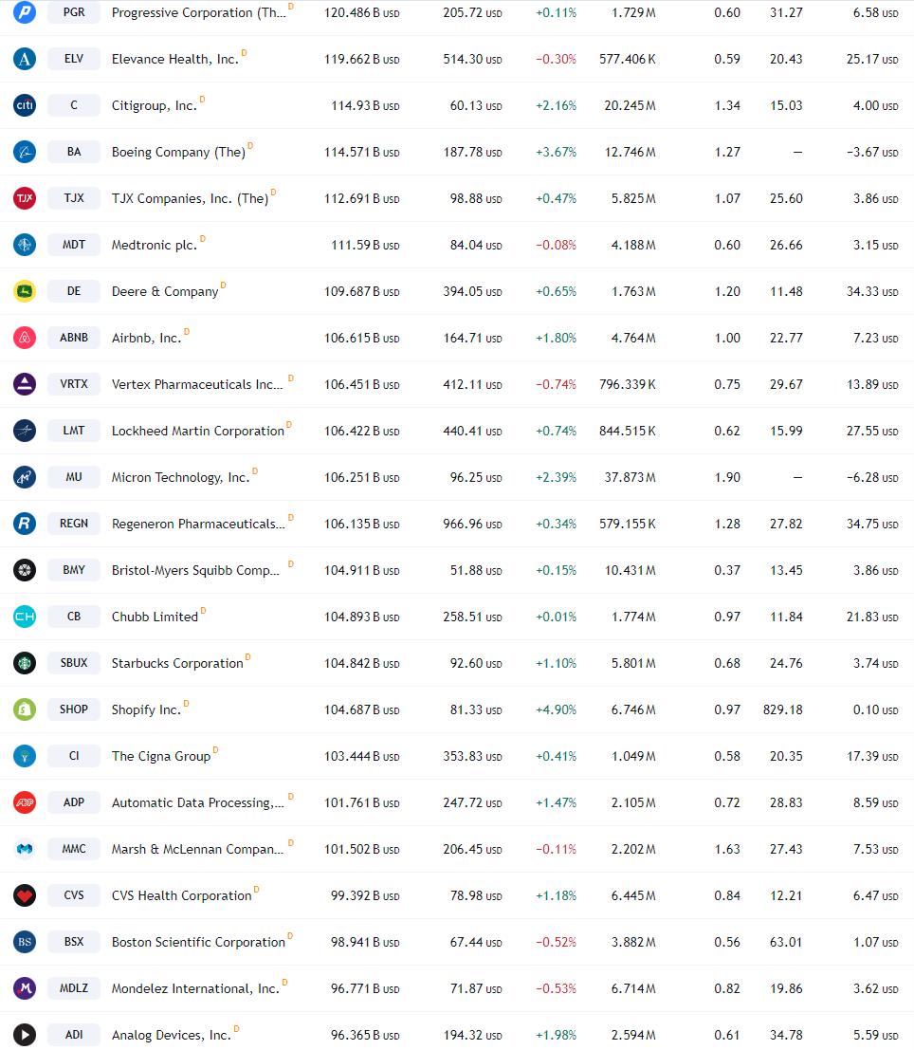
Task: Click the Lockheed Martin logo icon
Action: [25, 431]
